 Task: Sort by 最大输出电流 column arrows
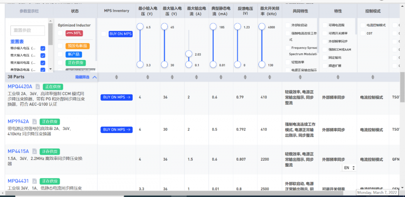click(196, 77)
